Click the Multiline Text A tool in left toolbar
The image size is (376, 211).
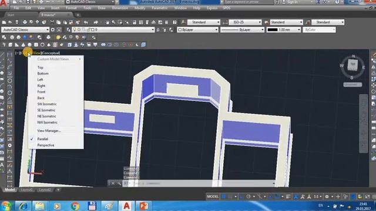(2, 165)
